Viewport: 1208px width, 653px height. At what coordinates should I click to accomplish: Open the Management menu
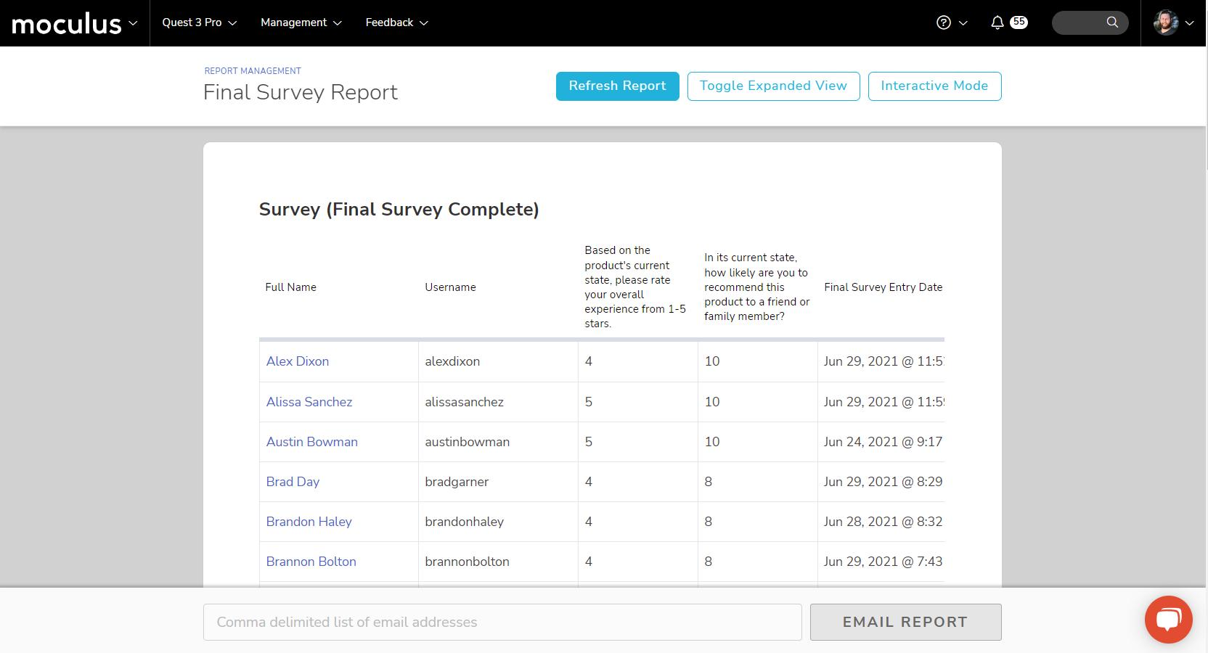(301, 22)
